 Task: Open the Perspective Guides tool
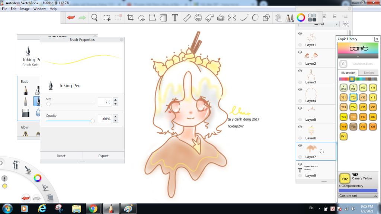(221, 17)
